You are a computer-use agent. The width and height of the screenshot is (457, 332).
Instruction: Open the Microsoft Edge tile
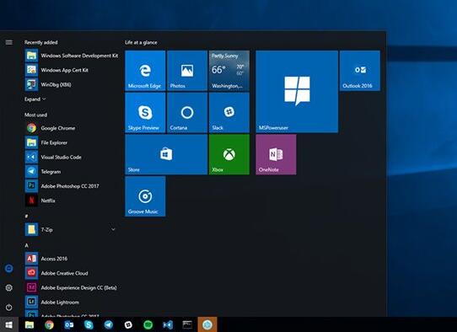point(145,71)
